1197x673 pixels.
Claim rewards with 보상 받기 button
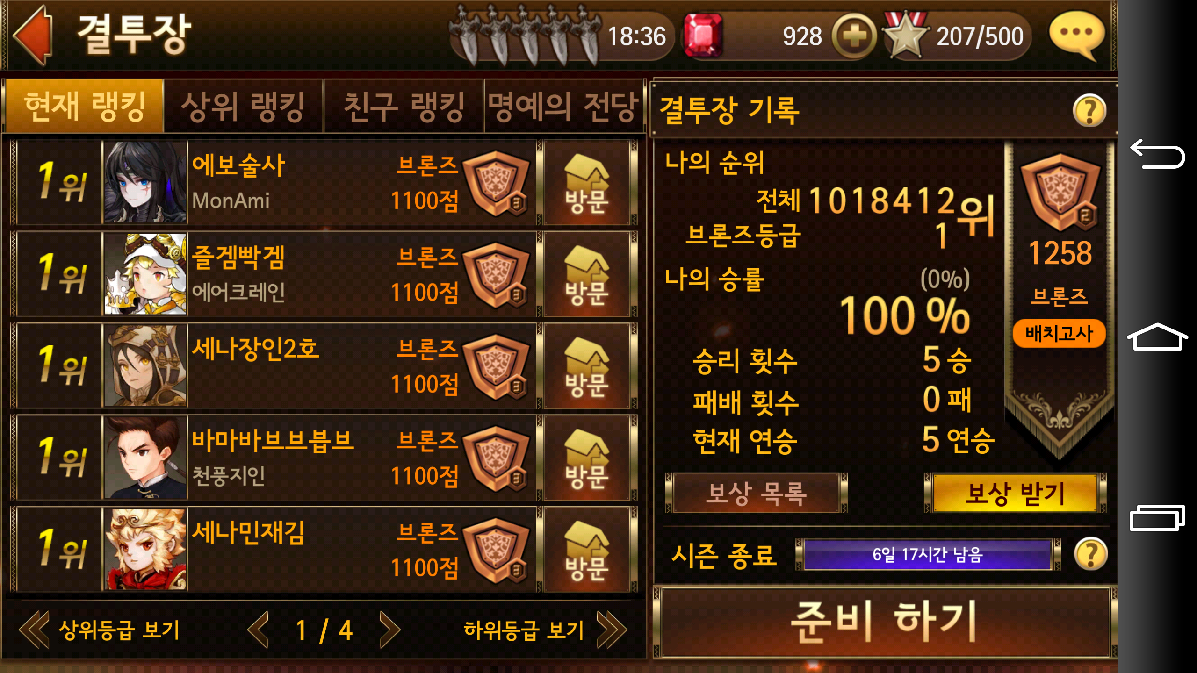coord(1015,493)
